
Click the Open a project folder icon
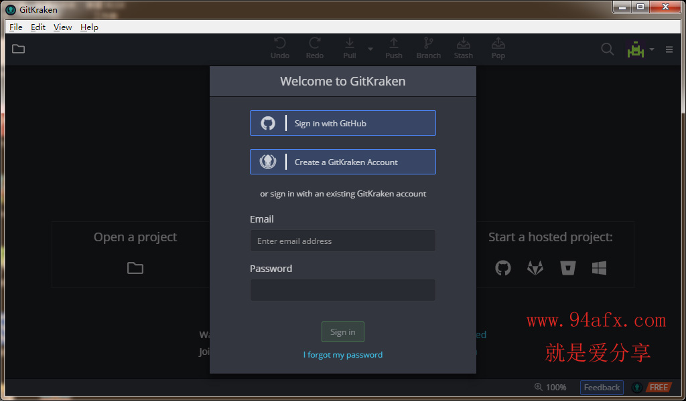click(135, 268)
